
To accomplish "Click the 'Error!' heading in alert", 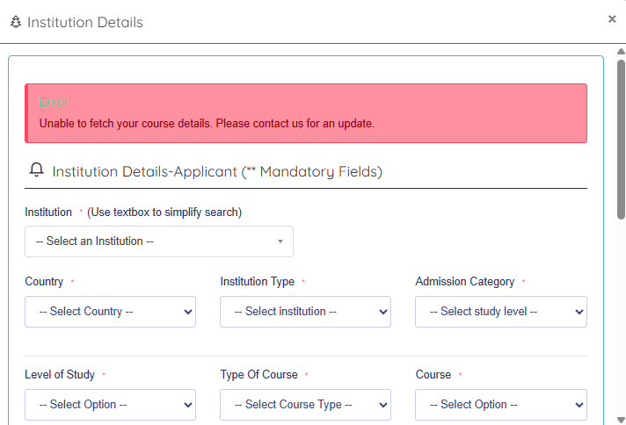I will click(x=55, y=103).
